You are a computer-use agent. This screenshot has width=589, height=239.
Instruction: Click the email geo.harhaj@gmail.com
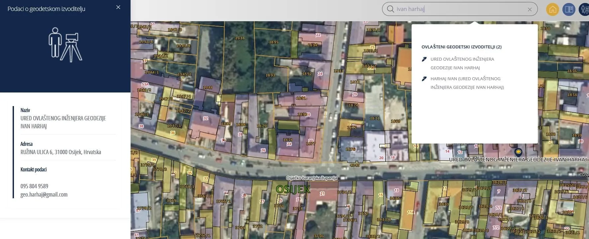tap(44, 195)
